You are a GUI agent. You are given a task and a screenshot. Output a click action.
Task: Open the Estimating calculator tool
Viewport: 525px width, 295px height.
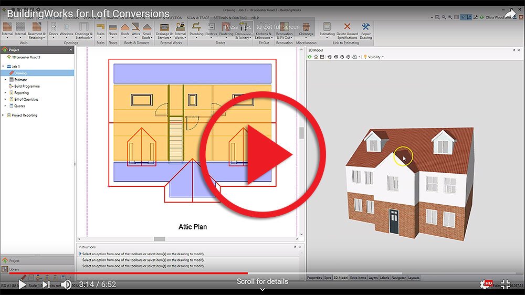pos(327,29)
